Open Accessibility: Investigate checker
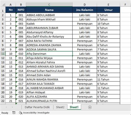Viewport: 131px width, 115px height. (34, 113)
